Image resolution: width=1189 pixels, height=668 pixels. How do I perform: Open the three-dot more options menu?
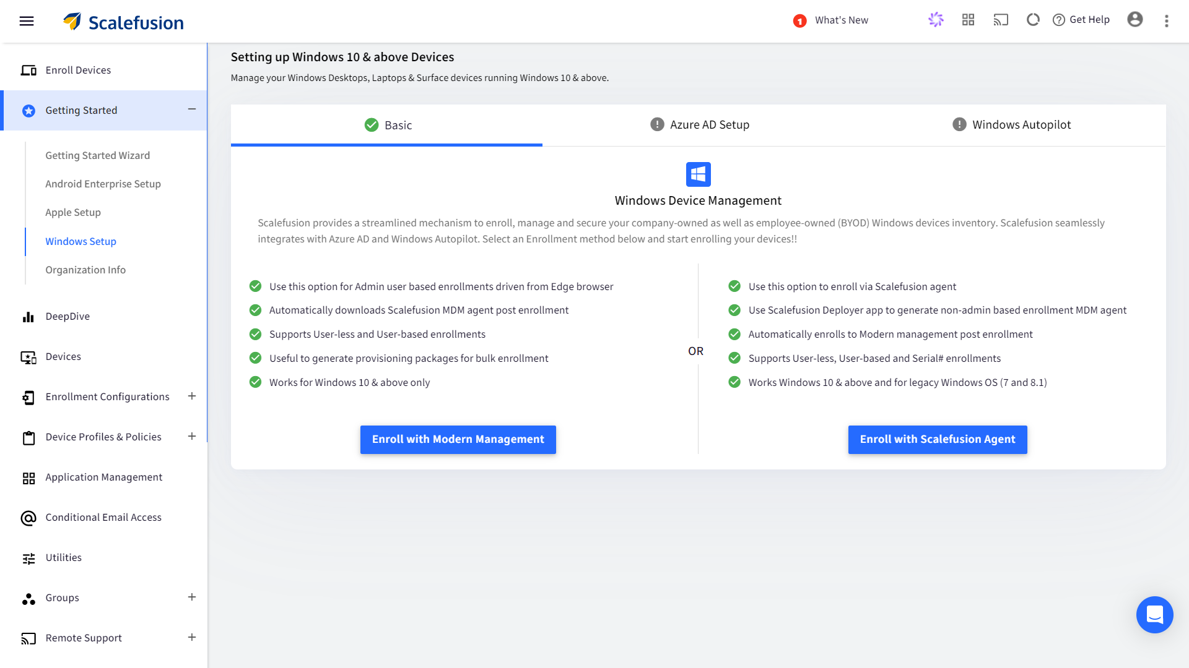click(1166, 21)
